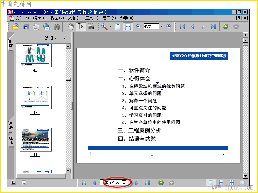Open the 选项 dropdown in pages panel
Viewport: 258px width, 193px height.
click(51, 38)
